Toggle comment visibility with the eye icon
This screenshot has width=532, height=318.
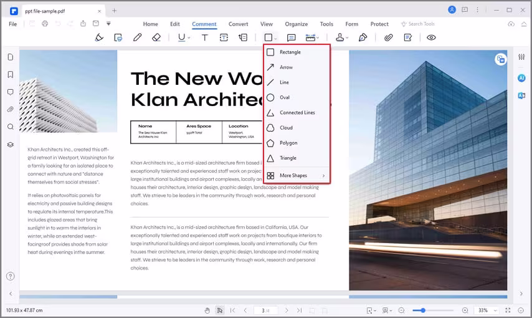[431, 37]
